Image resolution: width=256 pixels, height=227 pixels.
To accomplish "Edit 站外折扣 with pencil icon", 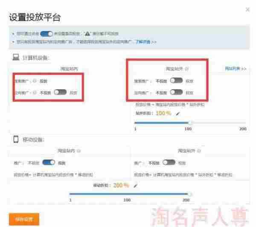I will click(x=177, y=113).
